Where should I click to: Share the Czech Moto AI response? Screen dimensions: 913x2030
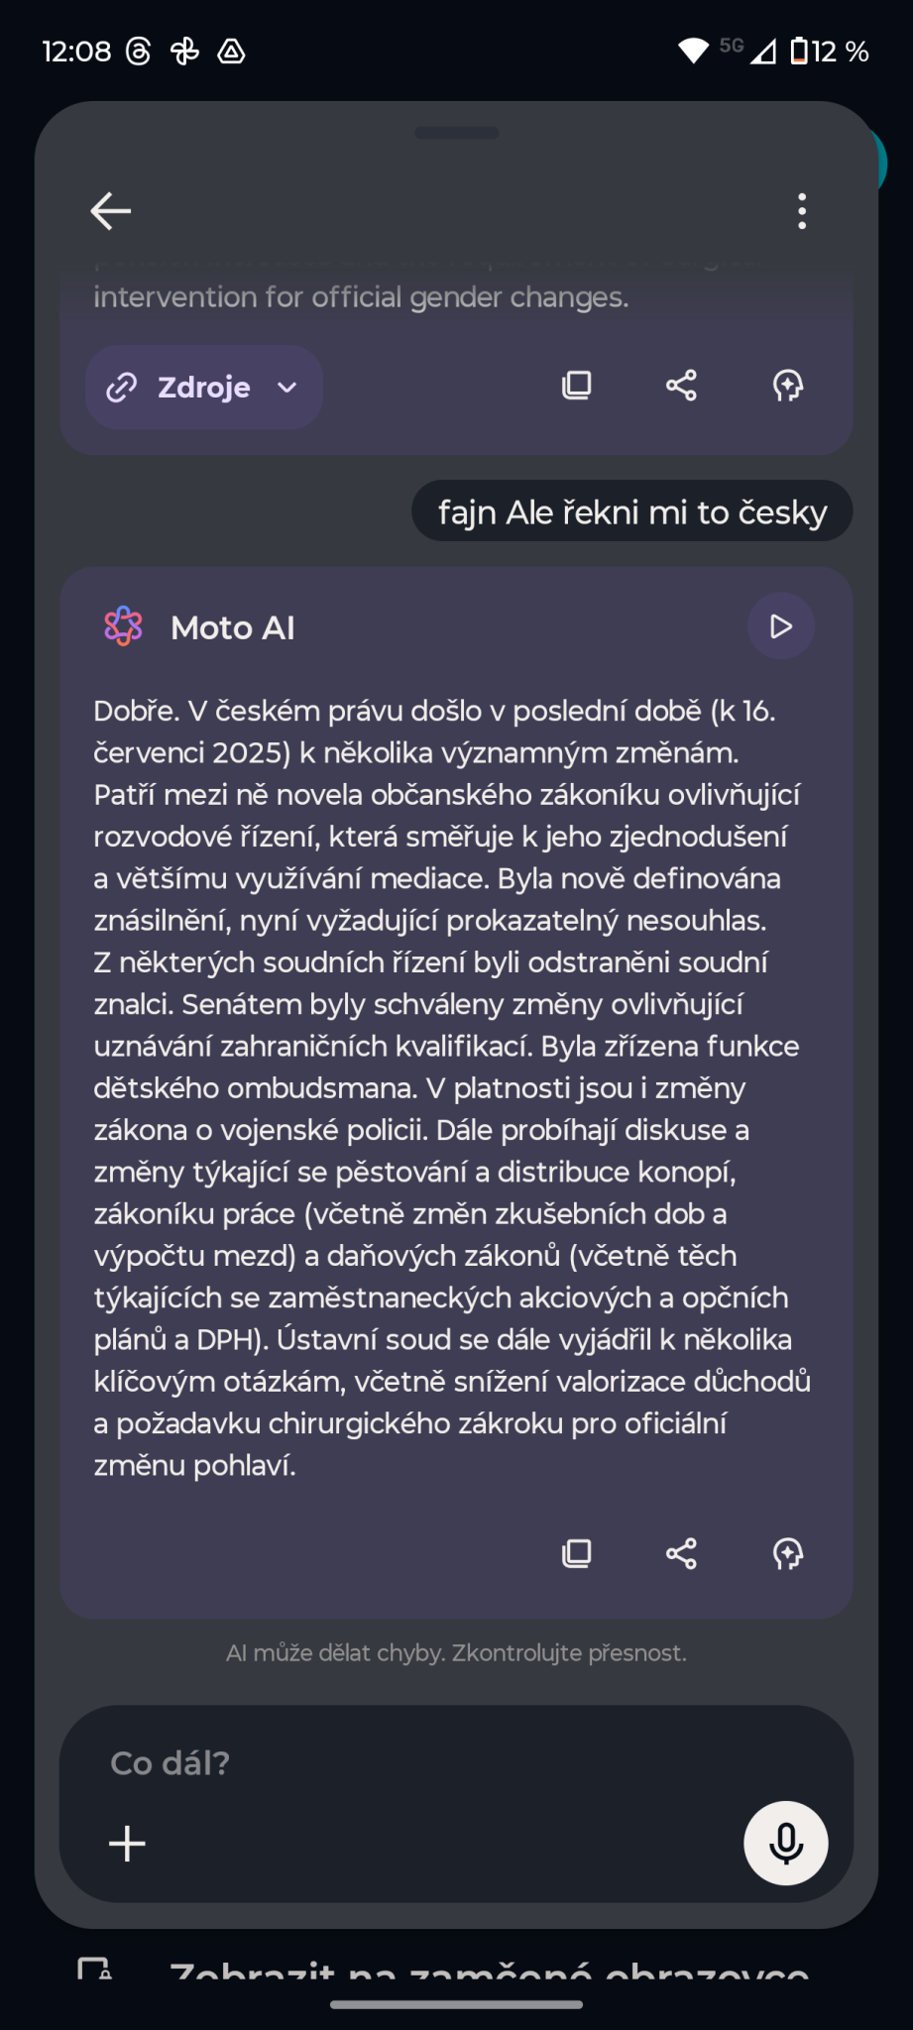click(681, 1553)
